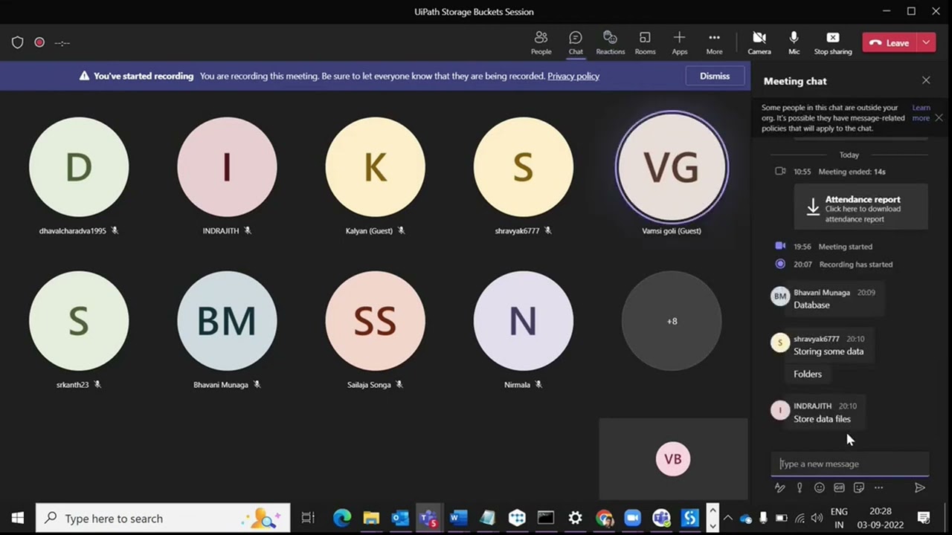Download the Attendance report
This screenshot has width=952, height=535.
(x=861, y=207)
